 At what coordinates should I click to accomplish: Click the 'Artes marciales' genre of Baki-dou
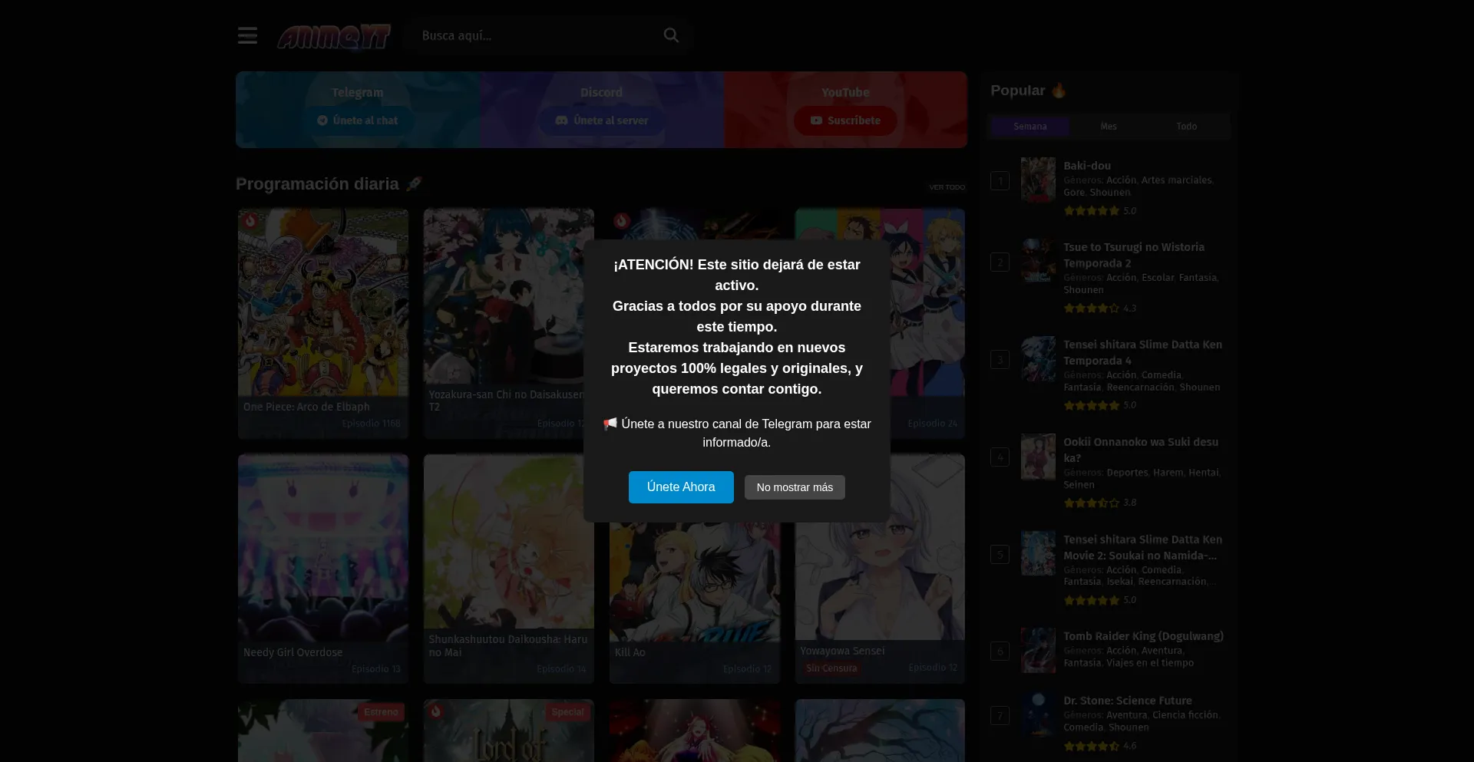1176,180
